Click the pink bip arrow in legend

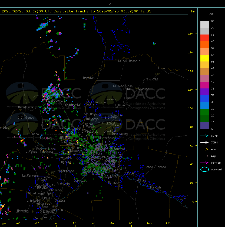click(204, 156)
